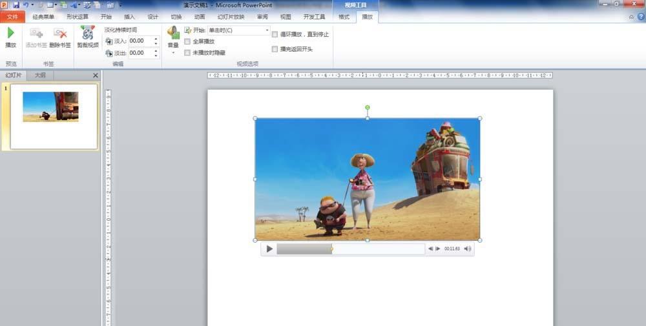Mute the video via media bar speaker icon
Image resolution: width=646 pixels, height=326 pixels.
point(468,249)
